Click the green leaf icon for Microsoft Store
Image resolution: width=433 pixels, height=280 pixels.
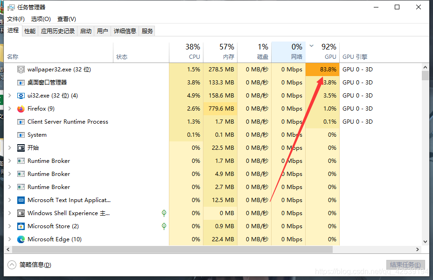pyautogui.click(x=164, y=226)
